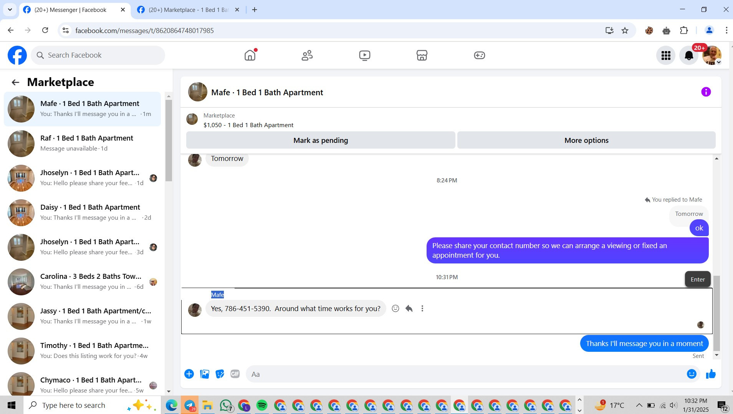Viewport: 733px width, 414px height.
Task: Open File Explorer from taskbar
Action: click(x=208, y=405)
